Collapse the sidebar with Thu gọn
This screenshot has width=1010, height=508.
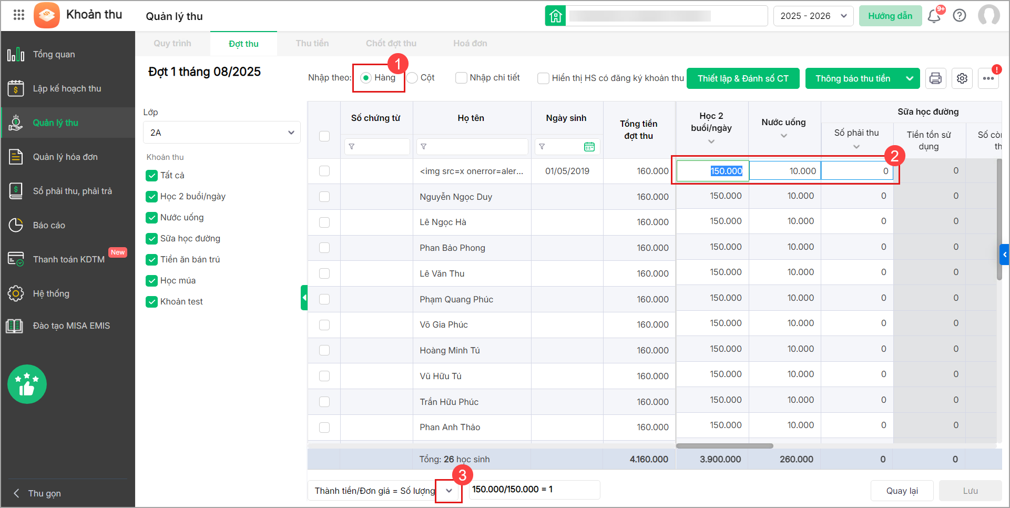coord(37,493)
